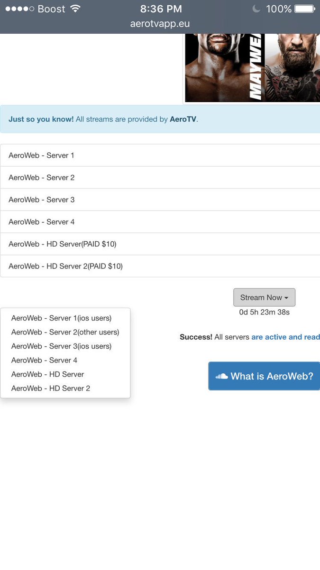Choose Server 2(other users) in dropdown menu

(65, 332)
